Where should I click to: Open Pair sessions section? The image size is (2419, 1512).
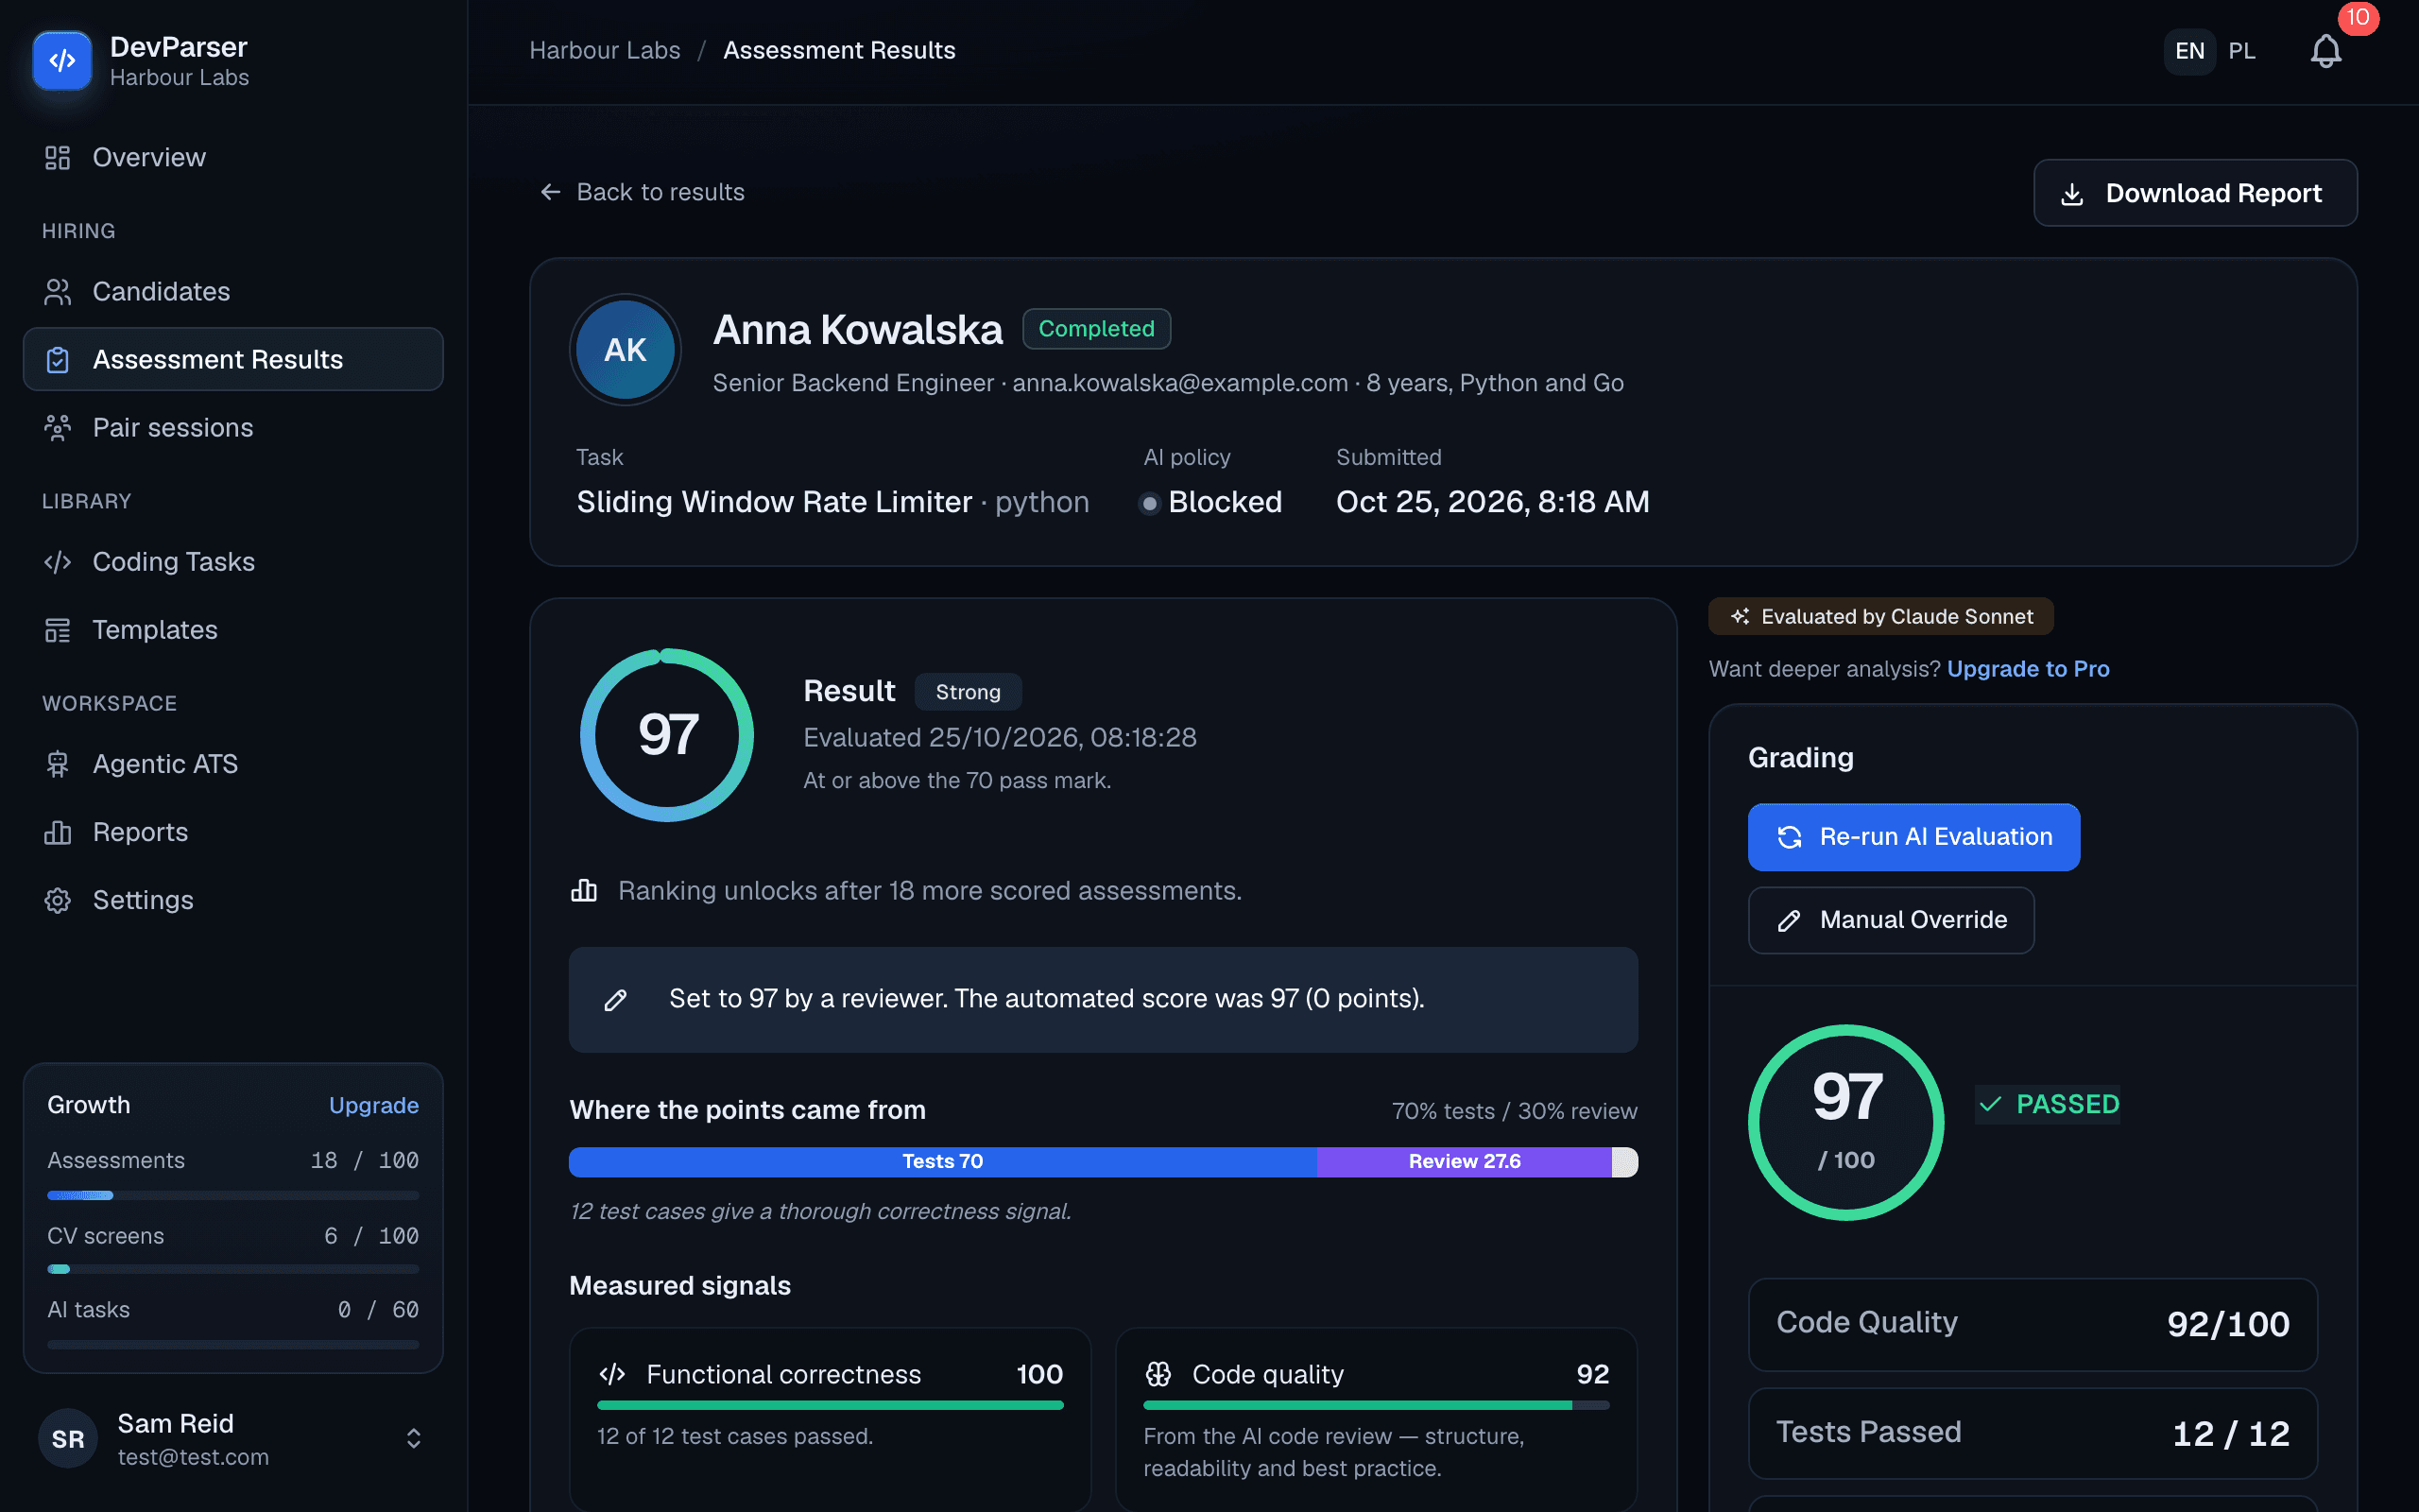tap(232, 427)
